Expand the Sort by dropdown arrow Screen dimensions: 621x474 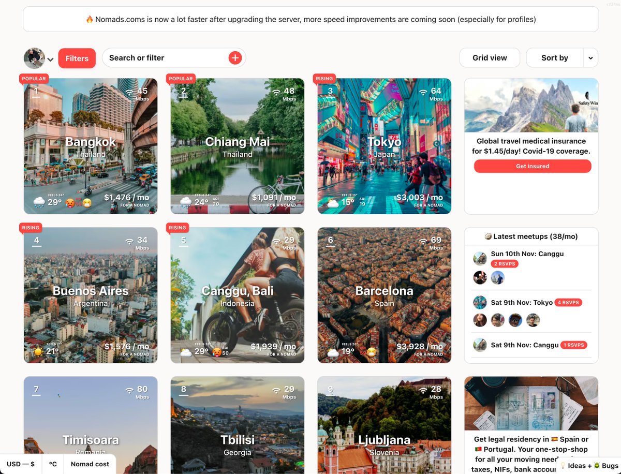point(590,58)
